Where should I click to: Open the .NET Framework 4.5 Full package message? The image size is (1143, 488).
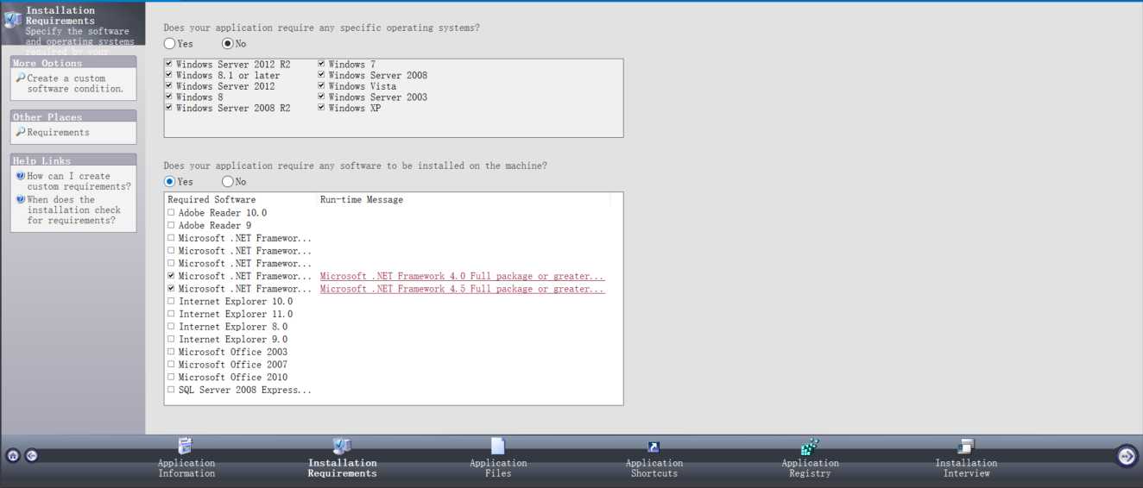click(x=462, y=290)
